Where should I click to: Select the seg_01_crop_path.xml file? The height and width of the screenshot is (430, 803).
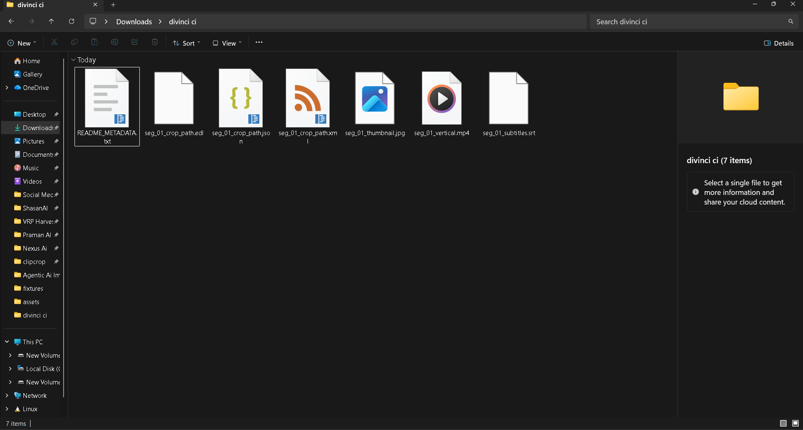[308, 107]
